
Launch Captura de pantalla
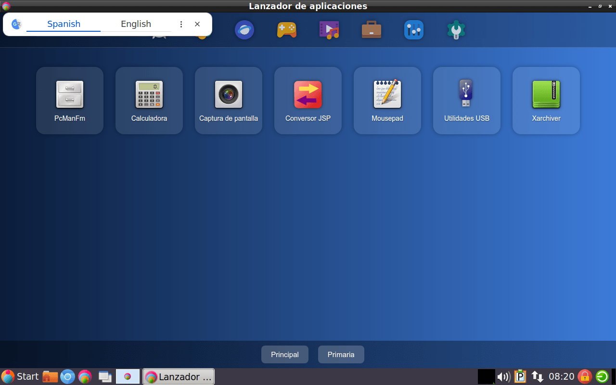tap(228, 100)
